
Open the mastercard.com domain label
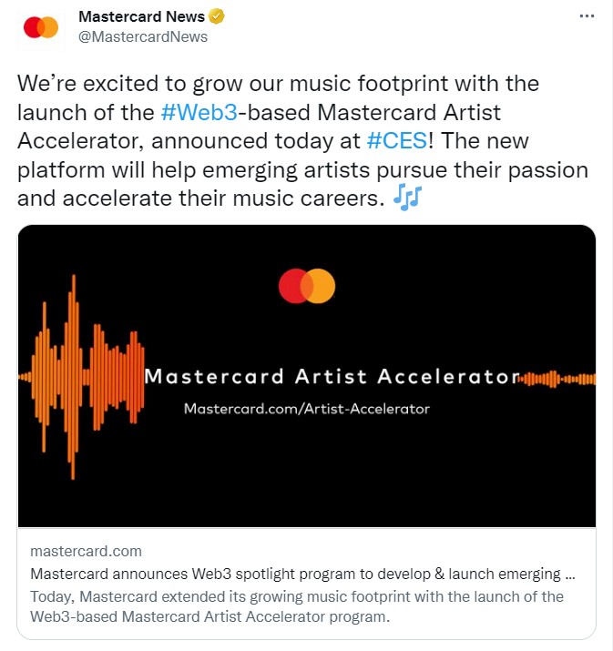coord(86,551)
